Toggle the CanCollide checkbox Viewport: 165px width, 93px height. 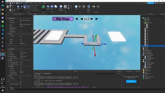pyautogui.click(x=21, y=68)
